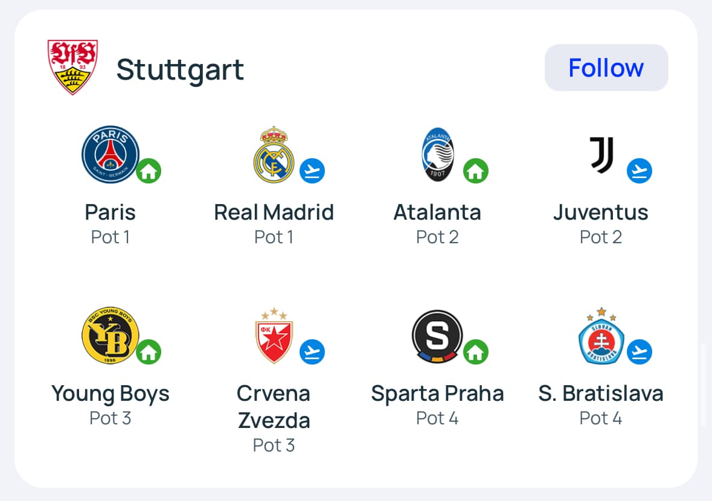Click the Slovan Bratislava crest
Screen dimensions: 712x501
(x=601, y=336)
